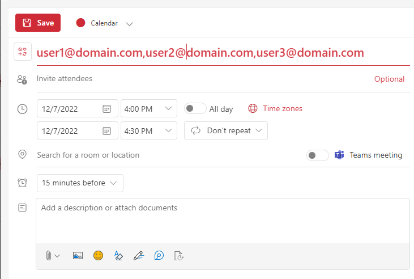414x279 pixels.
Task: Expand the attach options chevron
Action: pyautogui.click(x=57, y=256)
